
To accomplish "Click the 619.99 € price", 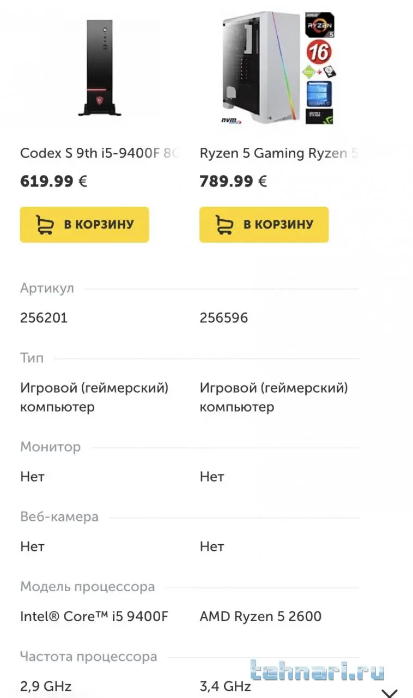I will click(x=53, y=181).
